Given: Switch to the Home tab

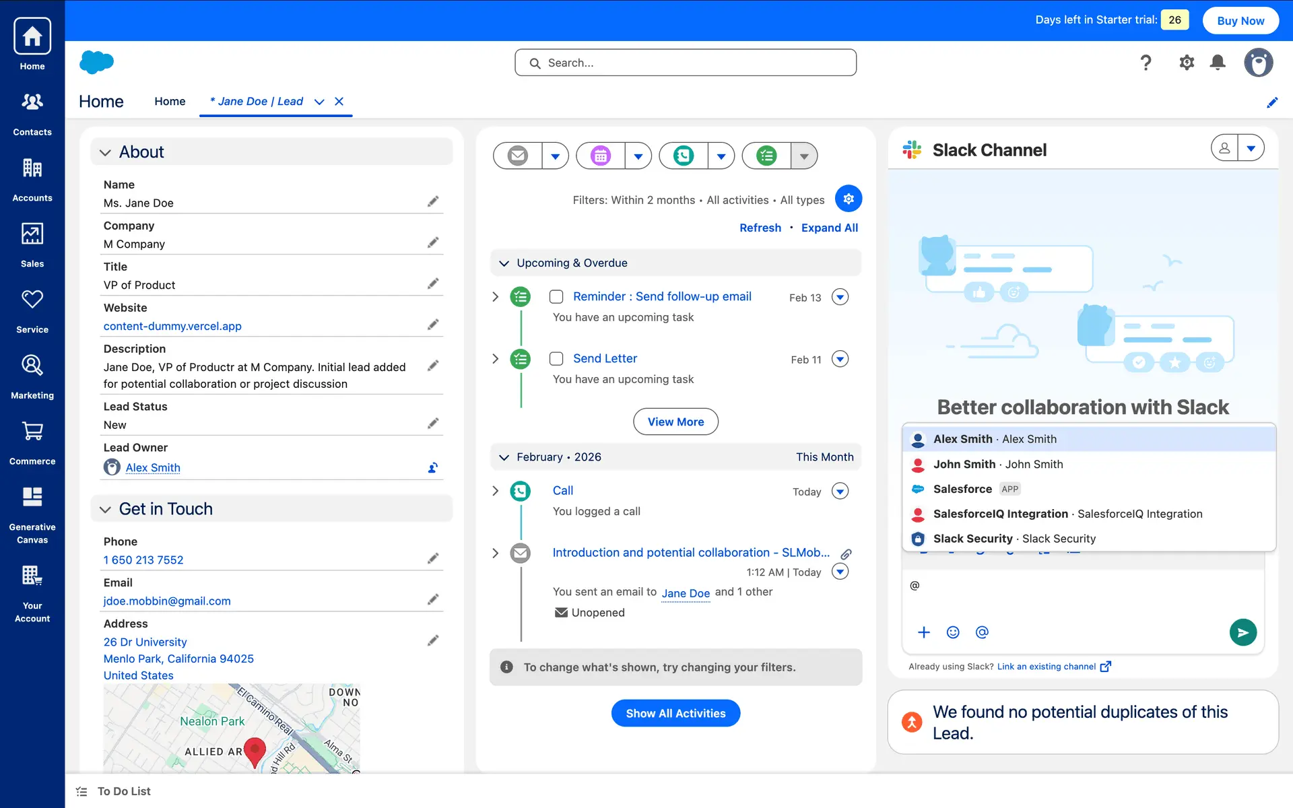Looking at the screenshot, I should tap(170, 102).
